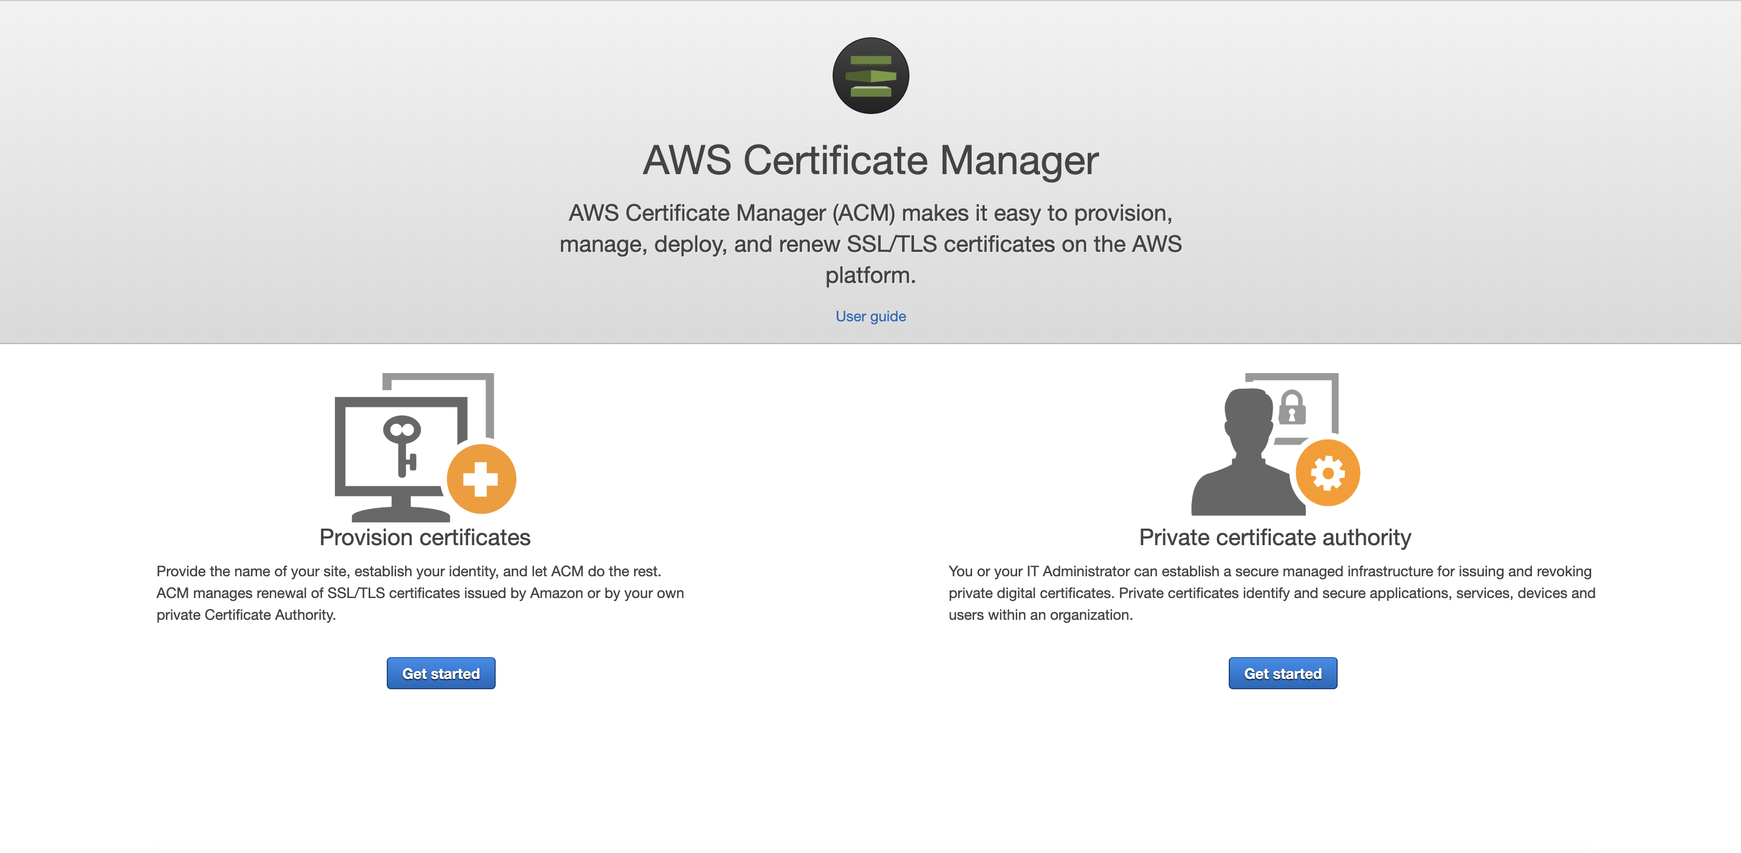Click the AWS Certificate Manager title heading
This screenshot has width=1741, height=853.
tap(870, 161)
